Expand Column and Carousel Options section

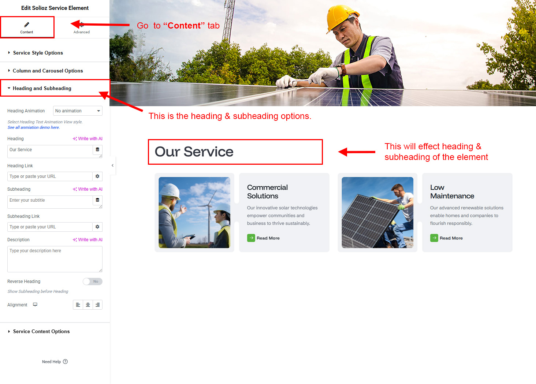click(48, 71)
